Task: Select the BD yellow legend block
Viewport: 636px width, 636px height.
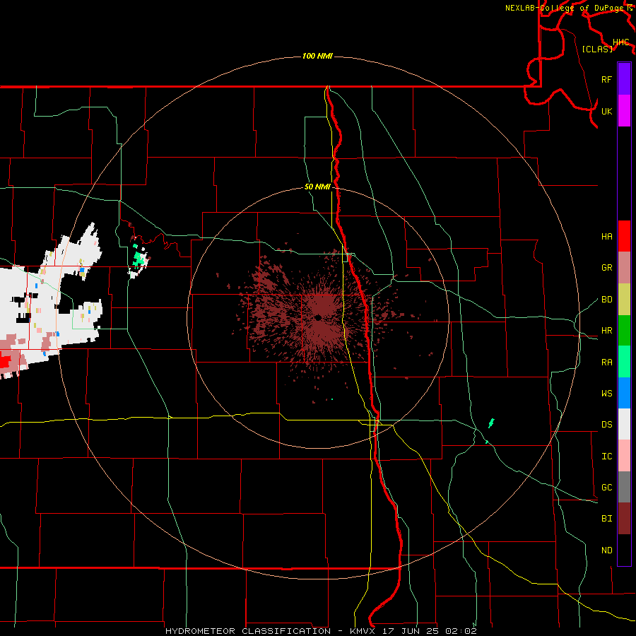Action: click(x=624, y=299)
